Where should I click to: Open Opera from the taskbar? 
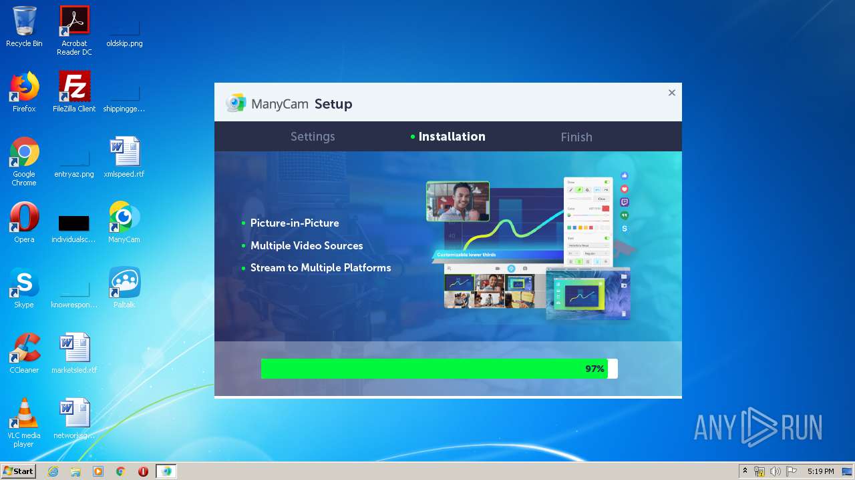coord(143,471)
